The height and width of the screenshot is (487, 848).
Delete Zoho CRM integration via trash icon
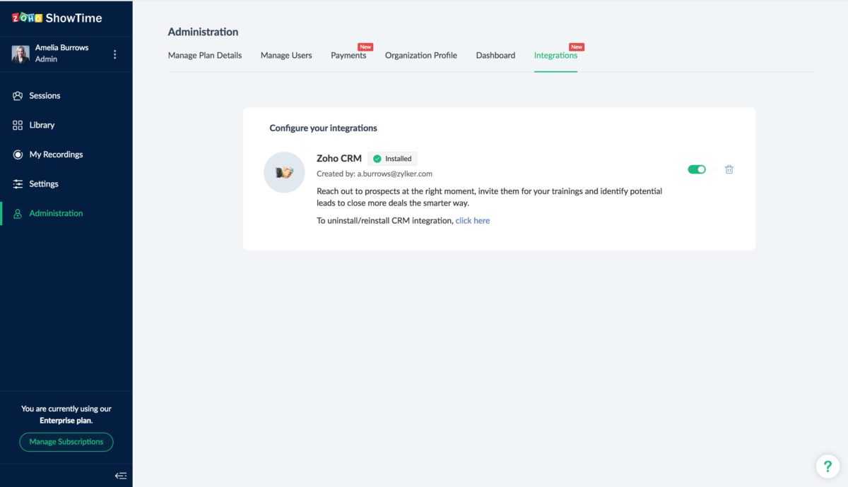pyautogui.click(x=729, y=169)
